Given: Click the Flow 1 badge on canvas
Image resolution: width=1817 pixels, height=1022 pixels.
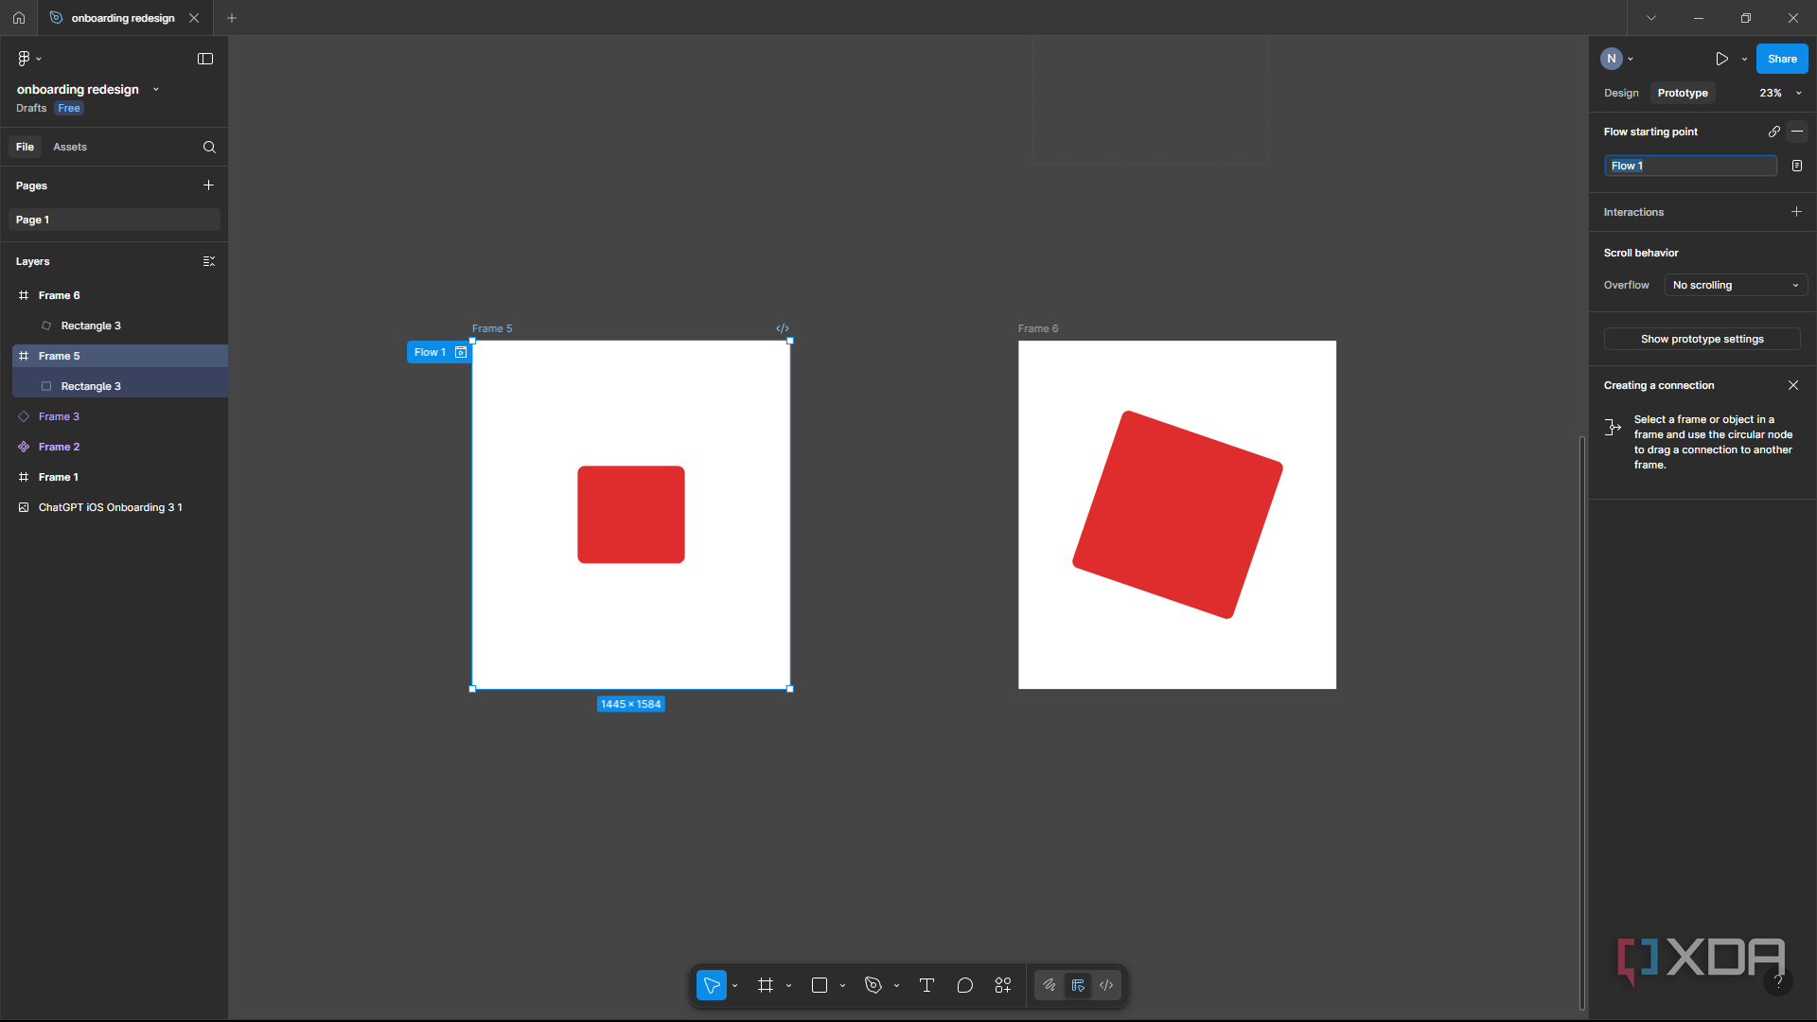Looking at the screenshot, I should pos(438,352).
